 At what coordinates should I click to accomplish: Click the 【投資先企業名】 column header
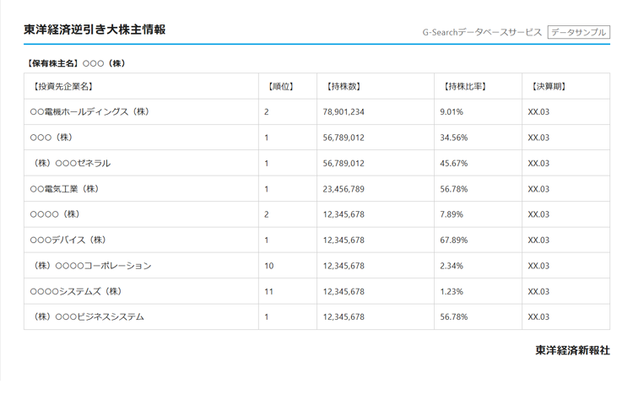pos(62,86)
